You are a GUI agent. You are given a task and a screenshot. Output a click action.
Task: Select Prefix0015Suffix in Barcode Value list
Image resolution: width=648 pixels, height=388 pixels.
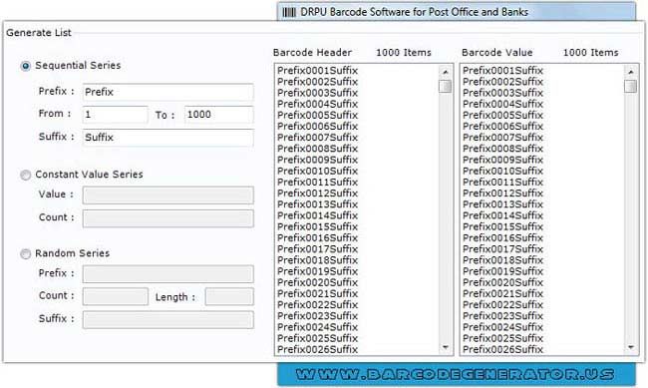pyautogui.click(x=502, y=226)
